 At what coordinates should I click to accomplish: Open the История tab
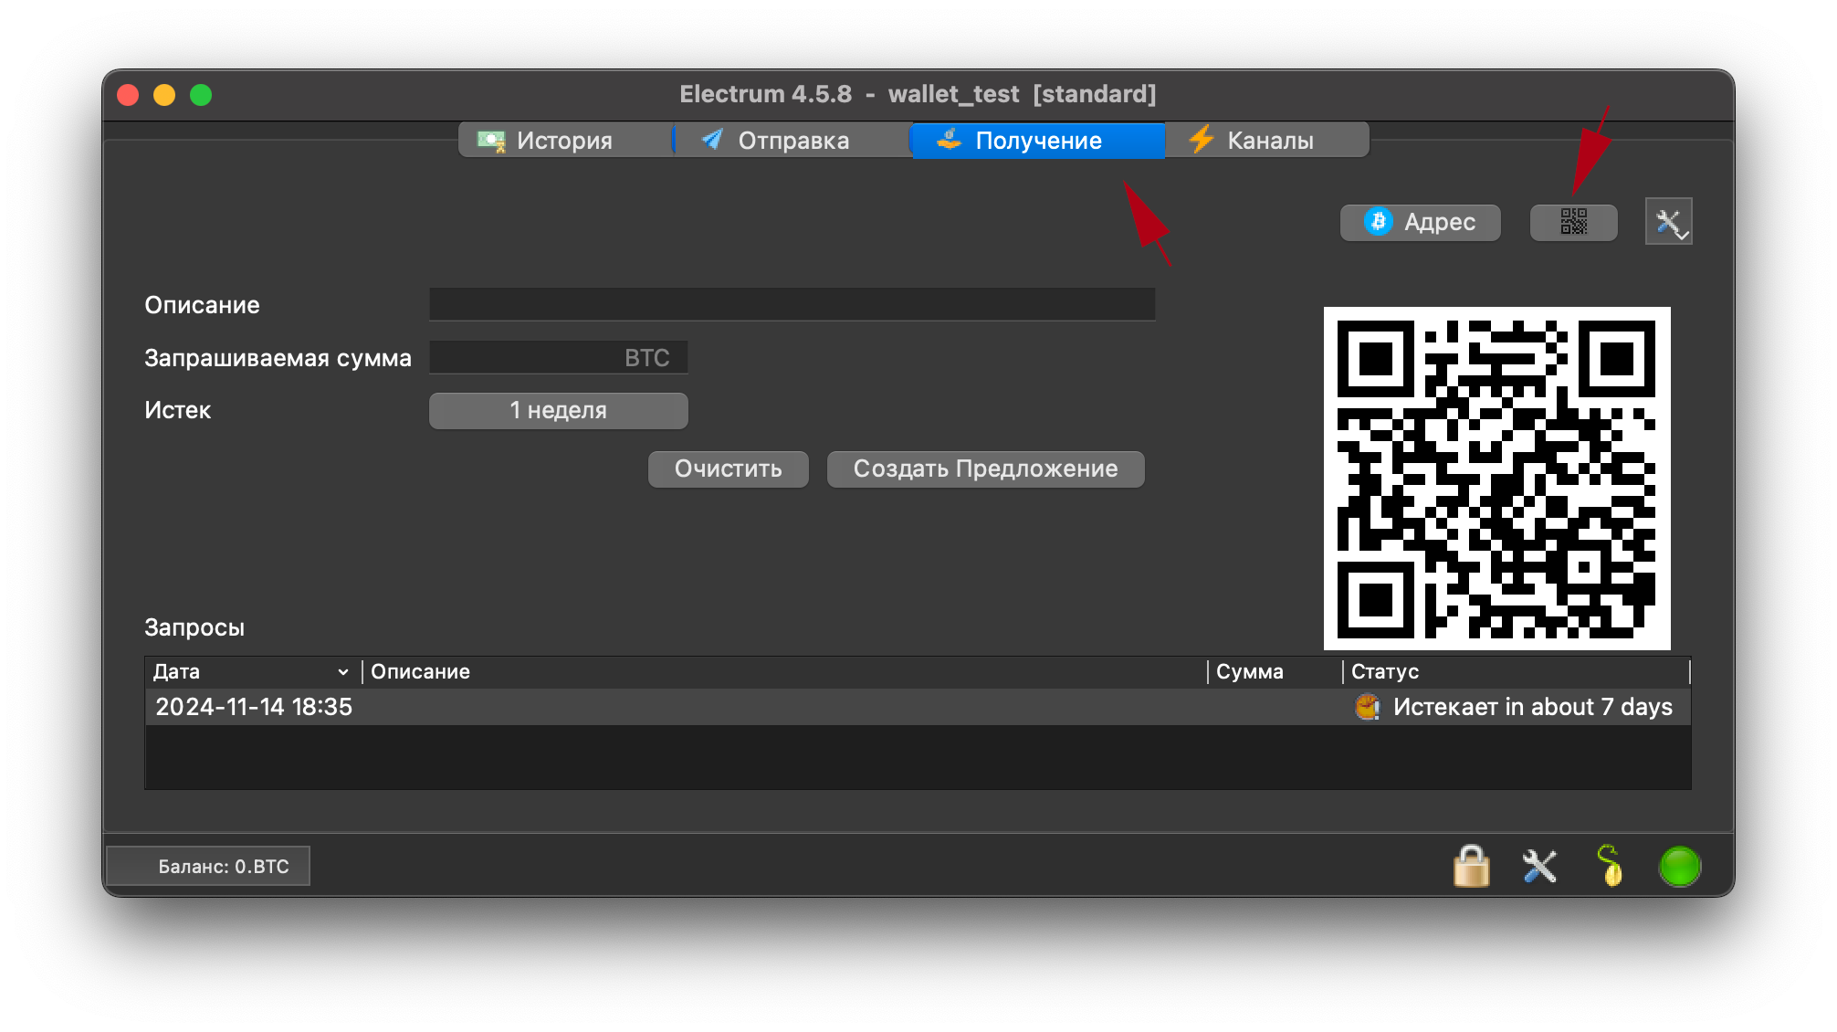click(x=565, y=141)
